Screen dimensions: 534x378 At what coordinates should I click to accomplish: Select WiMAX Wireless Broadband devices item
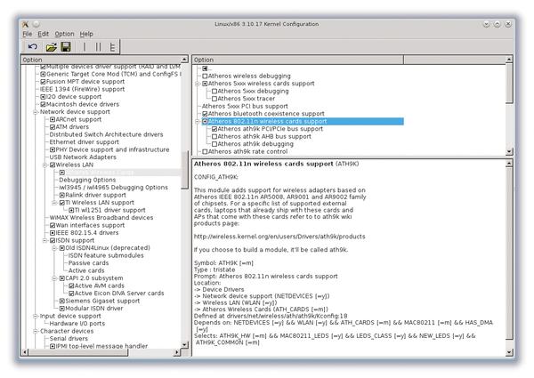pos(101,217)
